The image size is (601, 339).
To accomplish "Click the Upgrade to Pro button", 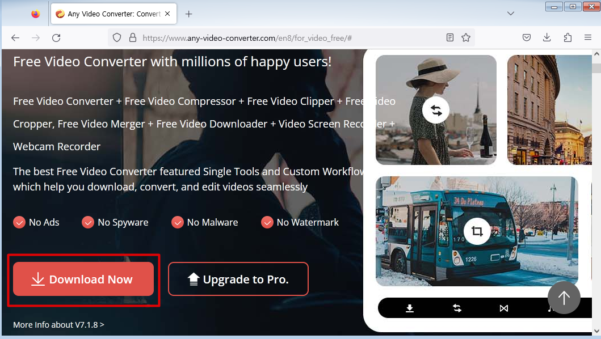I will click(x=238, y=279).
